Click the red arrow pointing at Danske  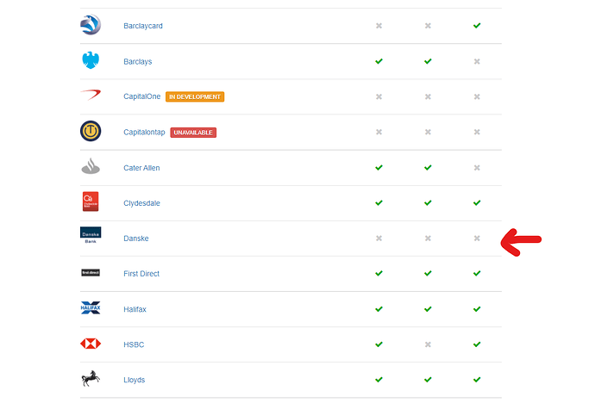click(521, 242)
